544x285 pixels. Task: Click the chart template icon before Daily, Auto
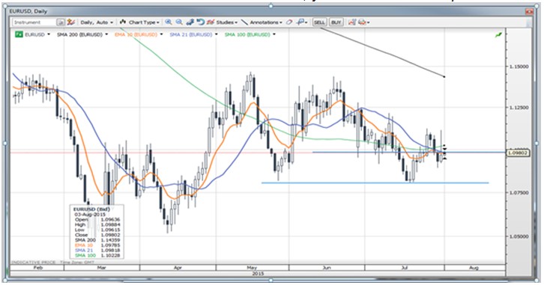pyautogui.click(x=71, y=22)
